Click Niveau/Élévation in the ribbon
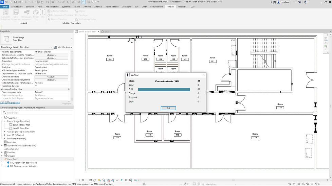 pos(57,19)
